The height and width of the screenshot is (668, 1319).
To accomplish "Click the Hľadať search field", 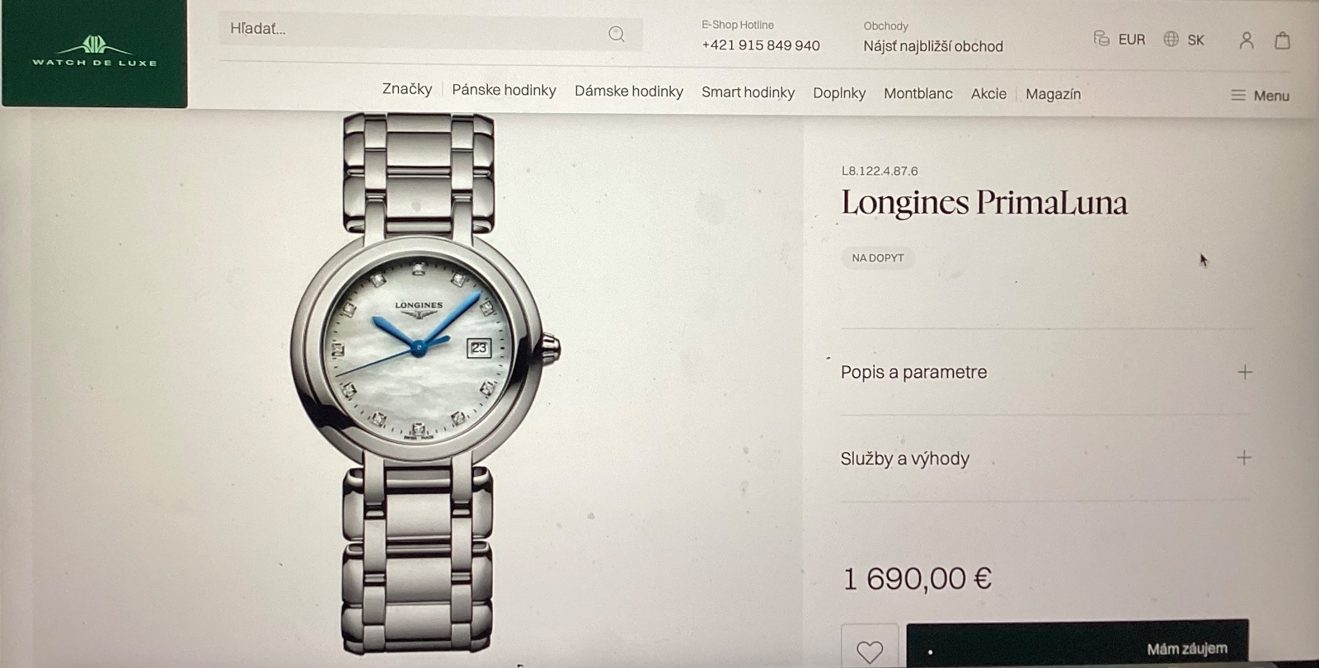I will click(429, 32).
